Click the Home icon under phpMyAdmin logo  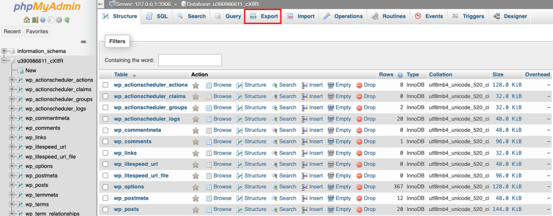[26, 20]
